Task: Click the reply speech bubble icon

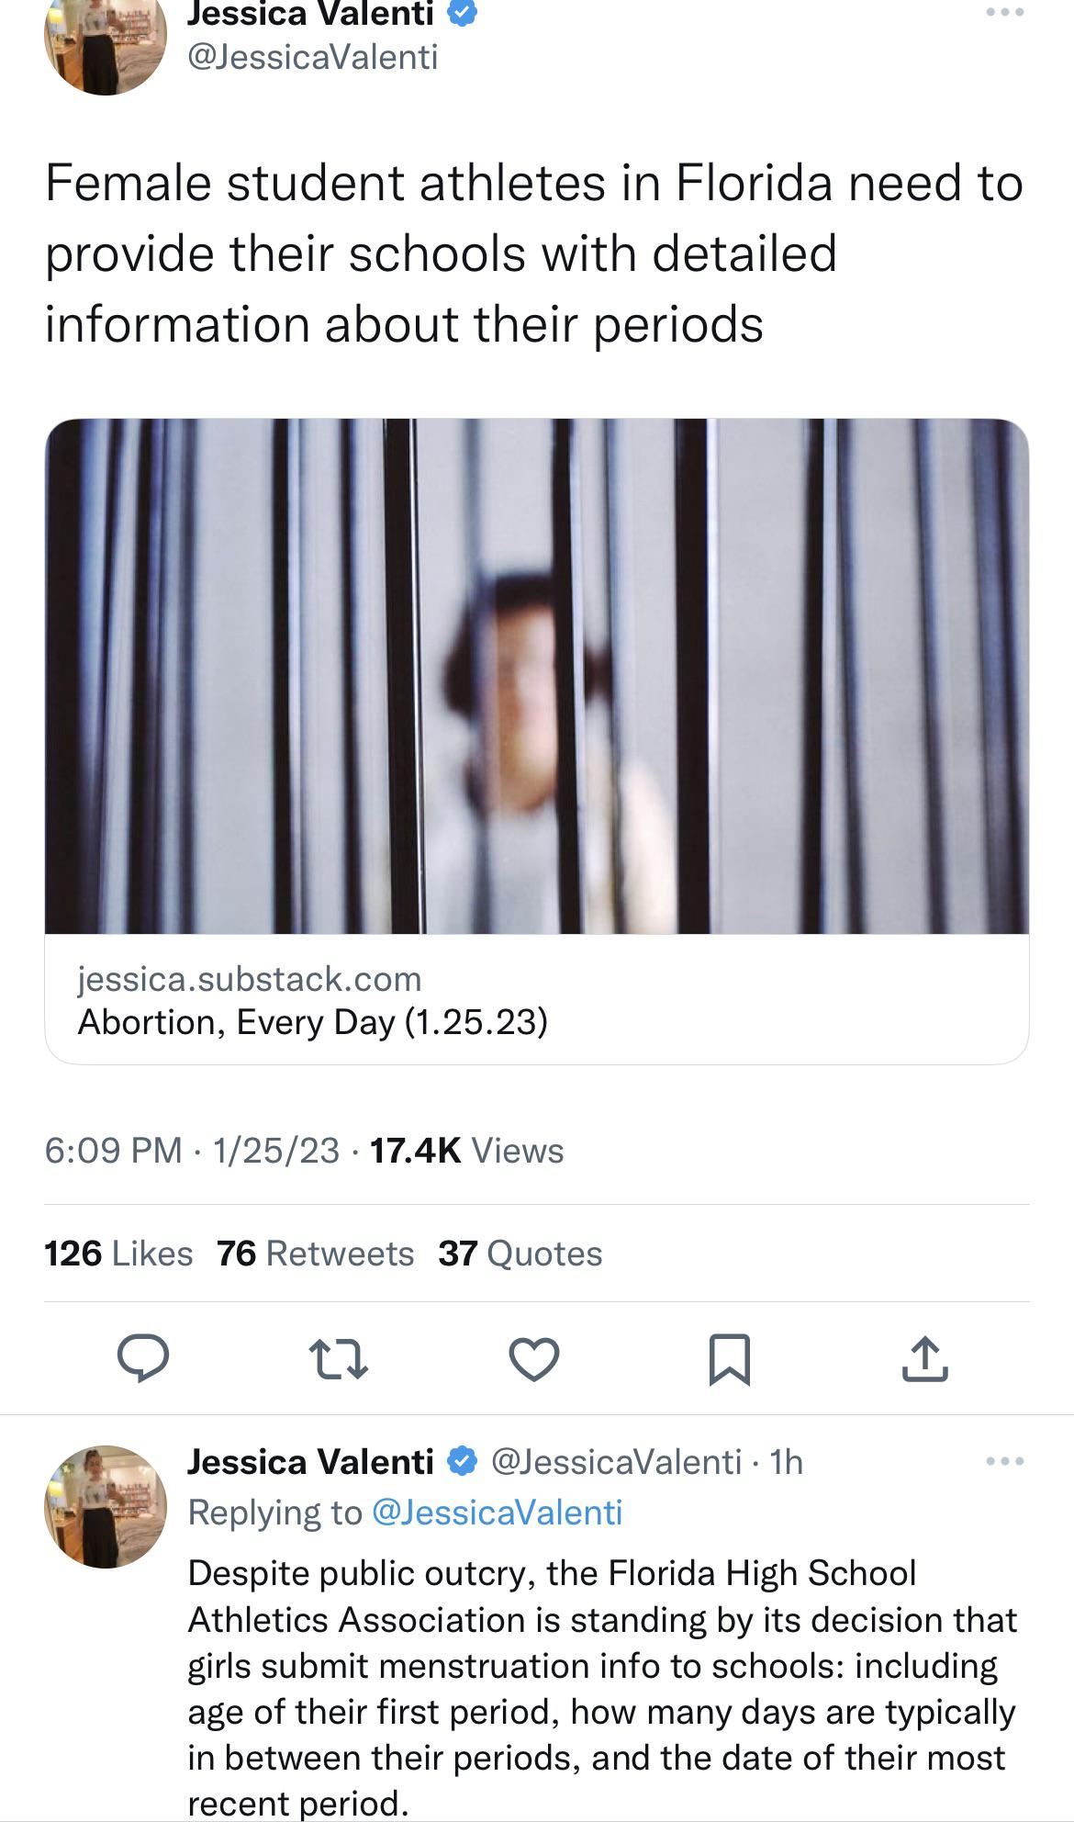Action: point(143,1358)
